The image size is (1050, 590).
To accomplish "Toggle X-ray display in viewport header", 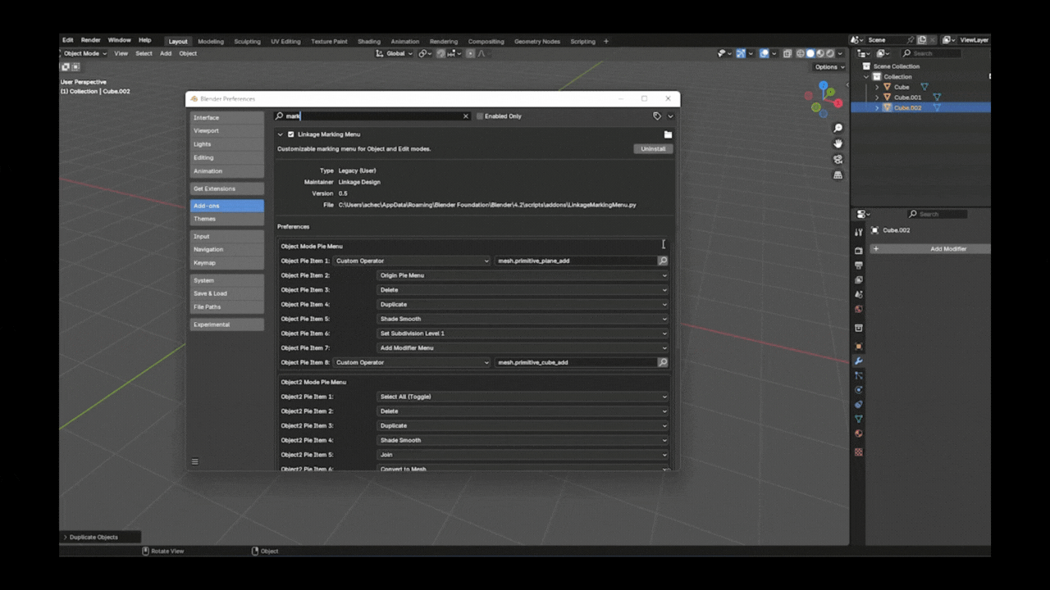I will 787,53.
